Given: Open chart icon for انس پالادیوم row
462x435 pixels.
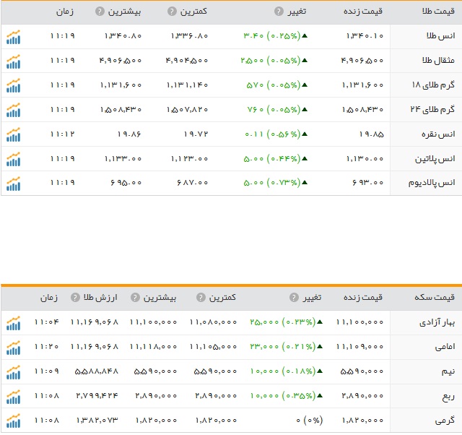Looking at the screenshot, I should (13, 184).
